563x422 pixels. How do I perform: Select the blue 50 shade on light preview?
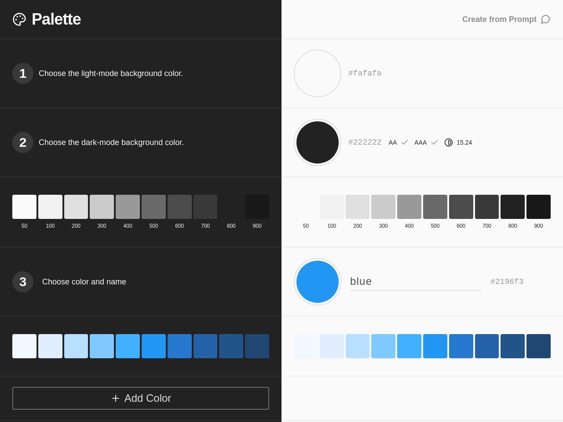click(x=306, y=346)
